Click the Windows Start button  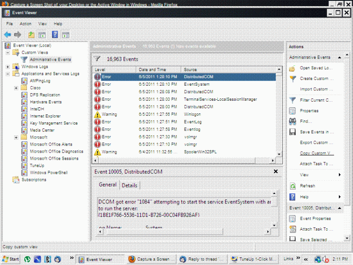click(10, 259)
